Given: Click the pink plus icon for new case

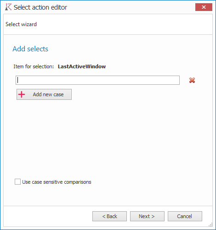Looking at the screenshot, I should (x=22, y=94).
